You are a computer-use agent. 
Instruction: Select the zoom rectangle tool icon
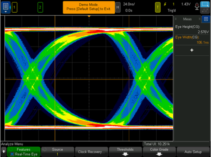pos(205,4)
